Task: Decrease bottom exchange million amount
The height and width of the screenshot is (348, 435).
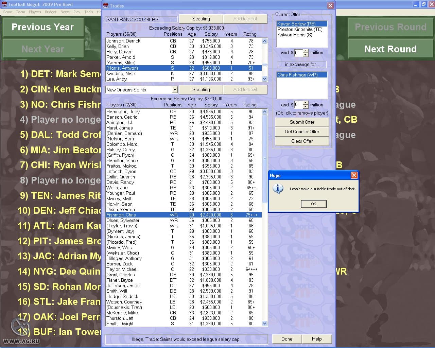Action: 305,107
